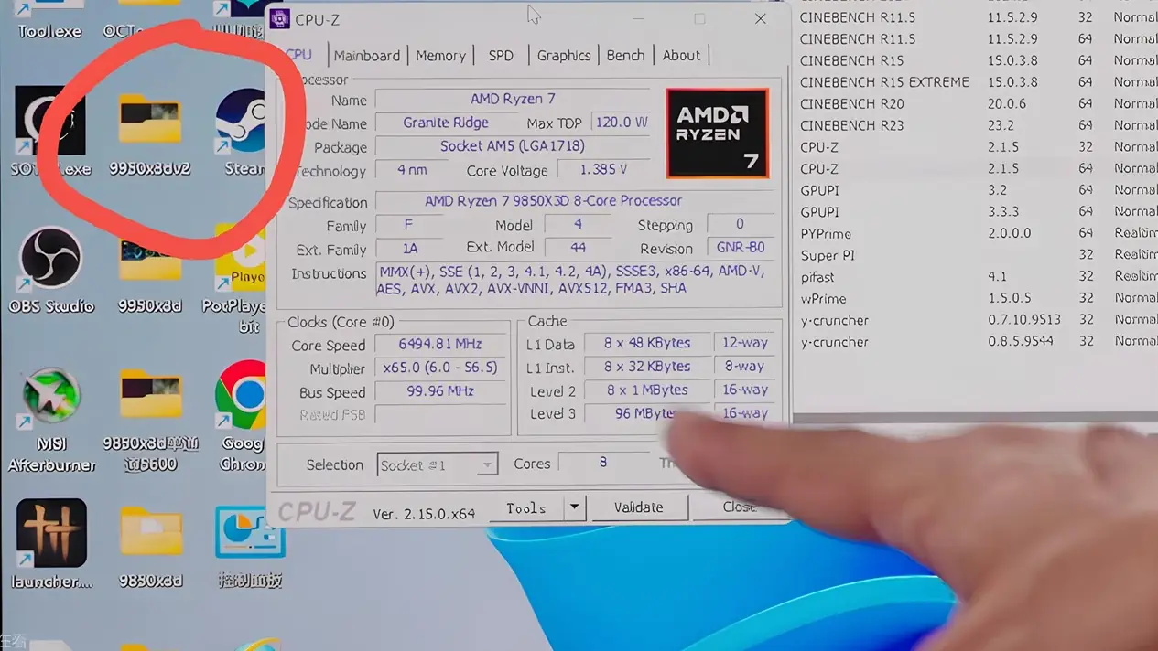The height and width of the screenshot is (651, 1158).
Task: Minimize the CPU-Z window
Action: tap(639, 19)
